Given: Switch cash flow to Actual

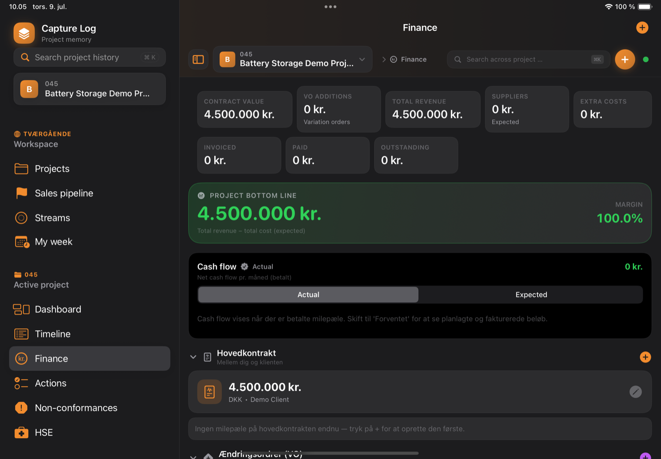Looking at the screenshot, I should 308,295.
